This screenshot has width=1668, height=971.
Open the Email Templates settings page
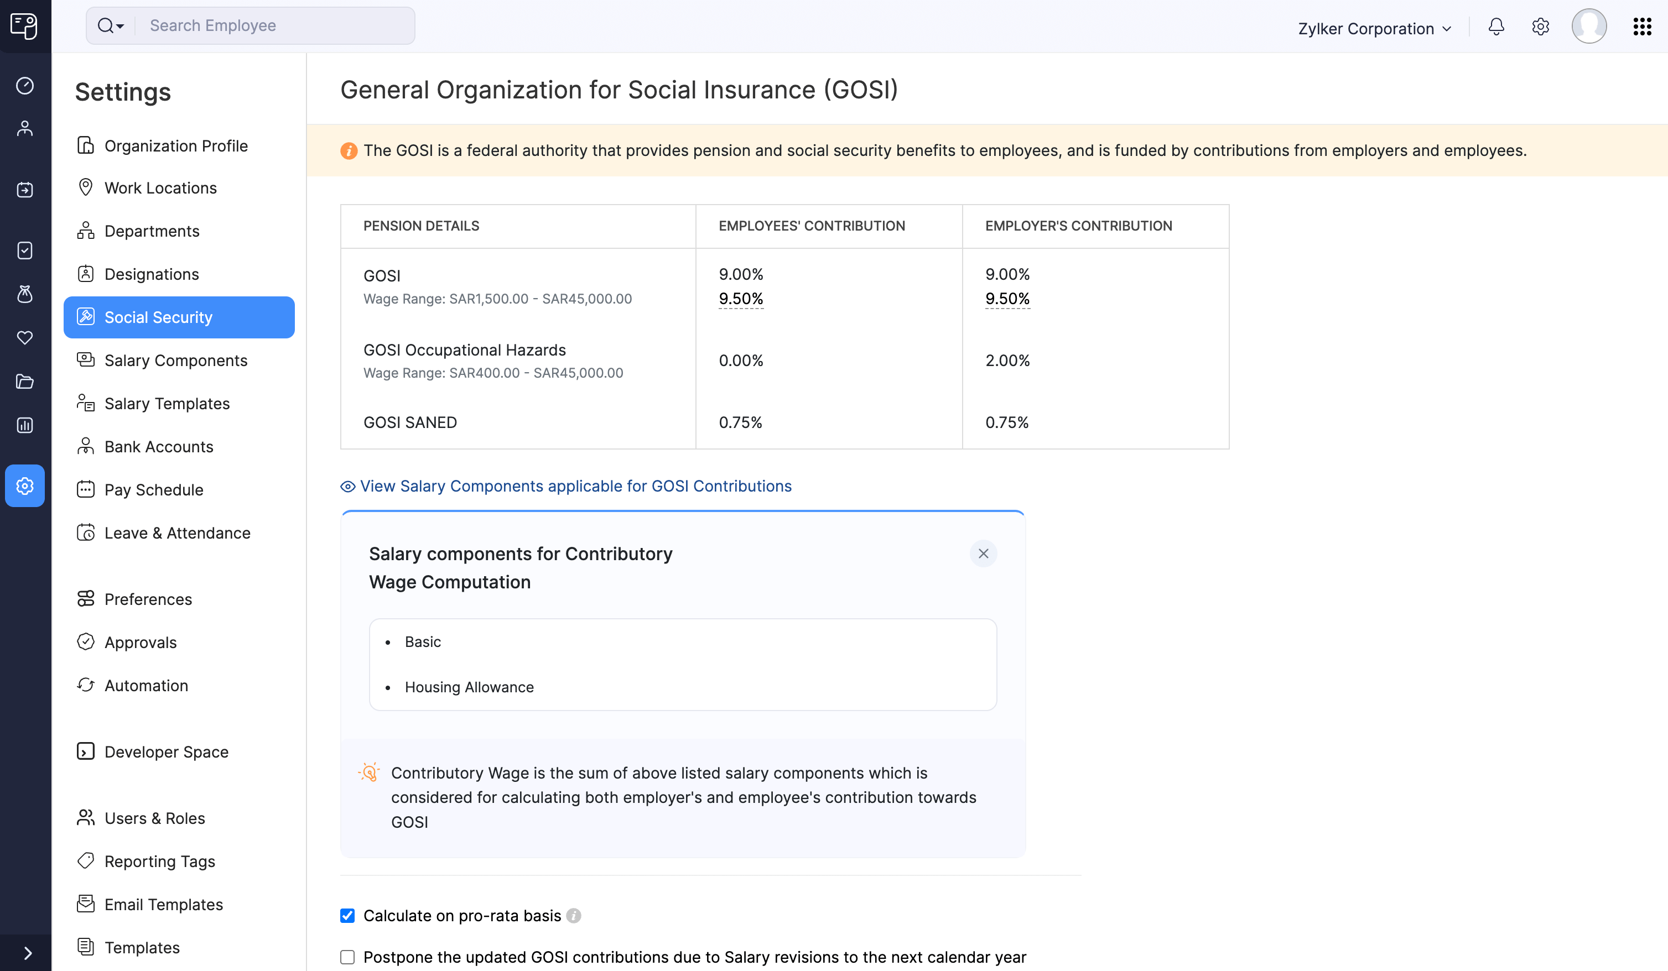(164, 904)
